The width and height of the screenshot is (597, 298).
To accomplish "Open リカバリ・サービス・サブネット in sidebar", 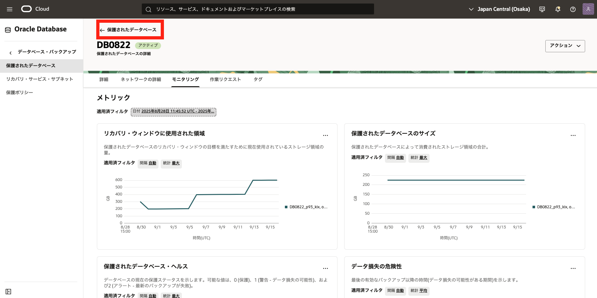I will [x=40, y=79].
